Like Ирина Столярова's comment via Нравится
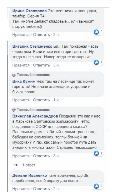This screenshot has height=195, width=130. coord(21,35)
